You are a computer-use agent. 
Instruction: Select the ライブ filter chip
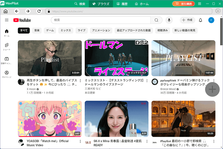(81, 30)
